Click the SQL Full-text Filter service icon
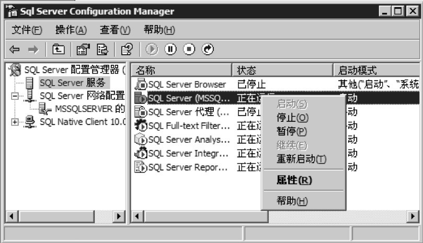Image resolution: width=423 pixels, height=243 pixels. click(141, 125)
